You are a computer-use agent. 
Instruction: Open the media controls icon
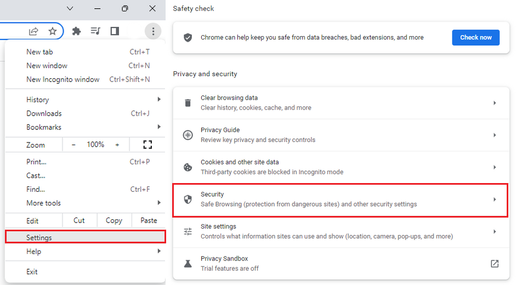tap(95, 31)
